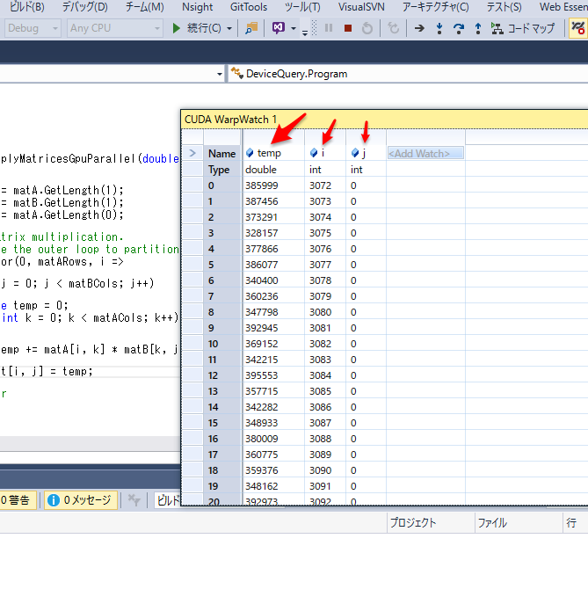Click the Show Next Statement arrow icon
588x604 pixels.
(419, 28)
